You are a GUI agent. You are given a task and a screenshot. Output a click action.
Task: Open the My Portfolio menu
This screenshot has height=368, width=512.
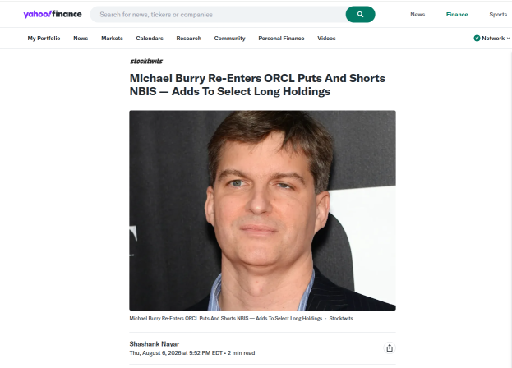point(44,38)
